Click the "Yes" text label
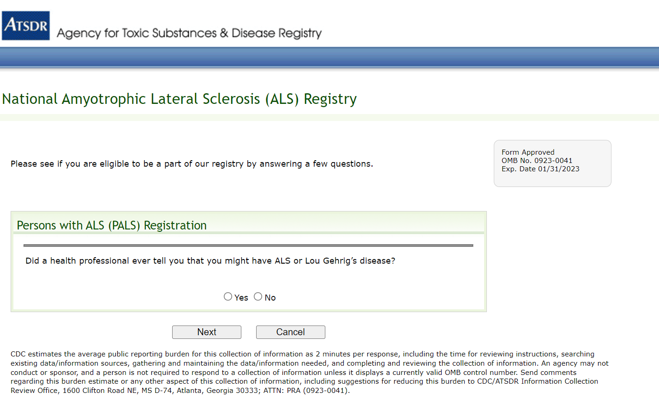The image size is (659, 404). (x=241, y=298)
